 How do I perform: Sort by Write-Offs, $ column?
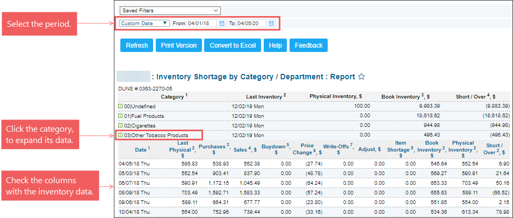(338, 149)
